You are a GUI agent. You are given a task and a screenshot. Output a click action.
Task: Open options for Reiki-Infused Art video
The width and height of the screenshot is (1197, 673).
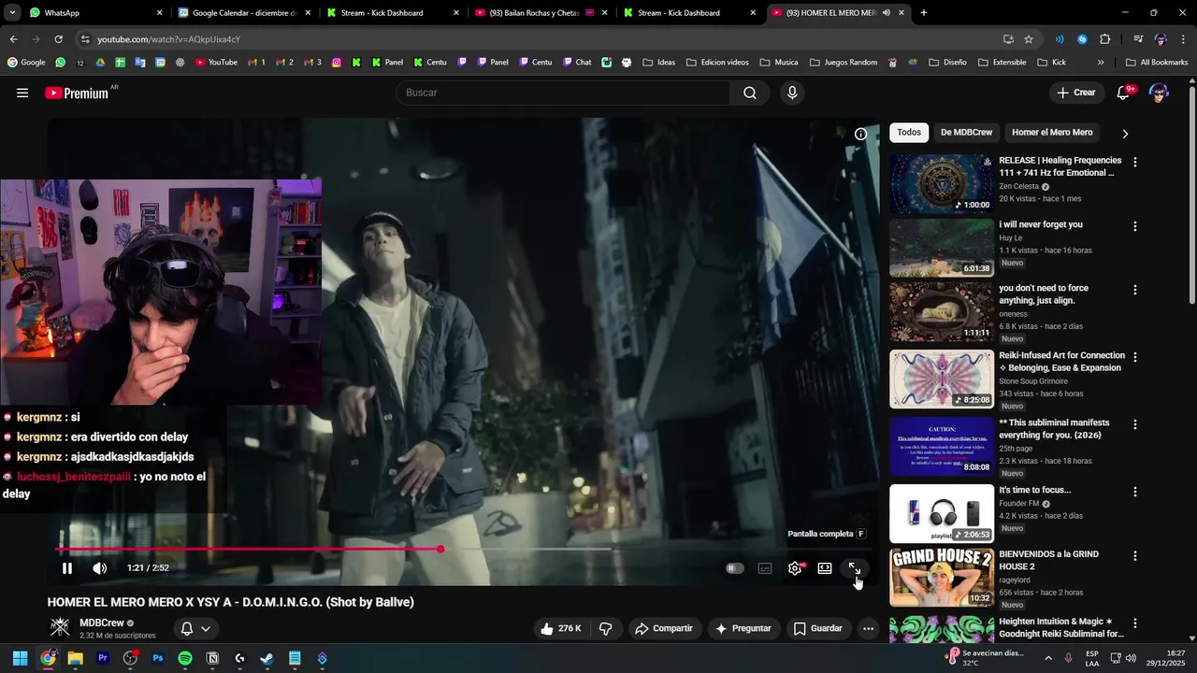pos(1135,357)
